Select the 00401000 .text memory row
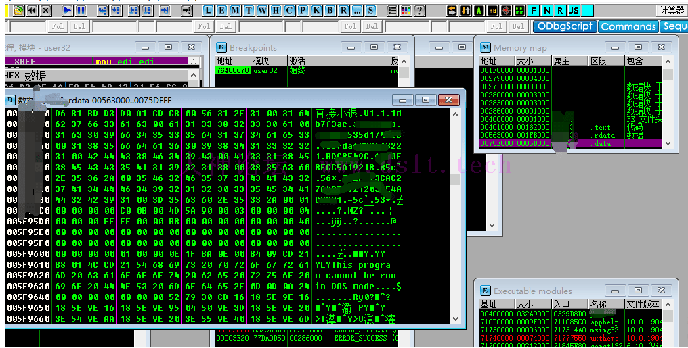The width and height of the screenshot is (688, 348). [x=570, y=127]
